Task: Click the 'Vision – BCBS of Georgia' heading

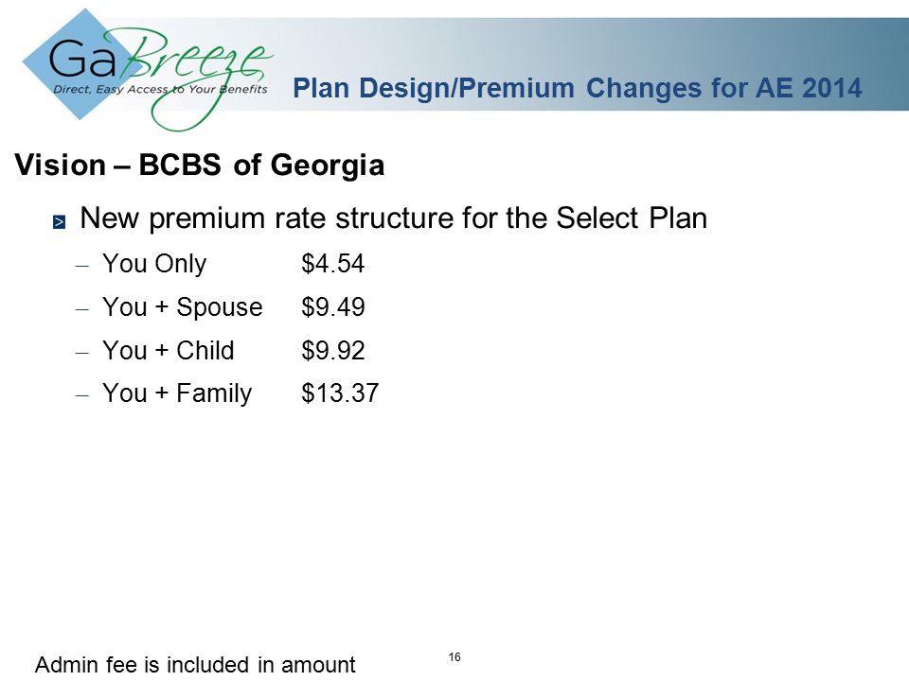Action: [x=200, y=165]
